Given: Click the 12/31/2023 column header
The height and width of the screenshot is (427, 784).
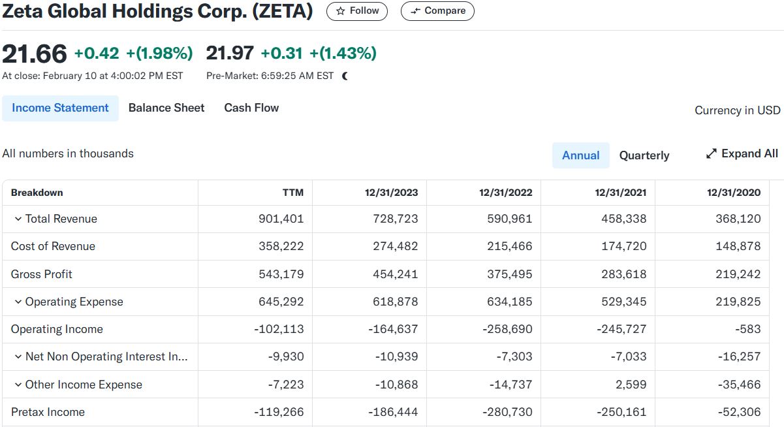Looking at the screenshot, I should tap(391, 193).
